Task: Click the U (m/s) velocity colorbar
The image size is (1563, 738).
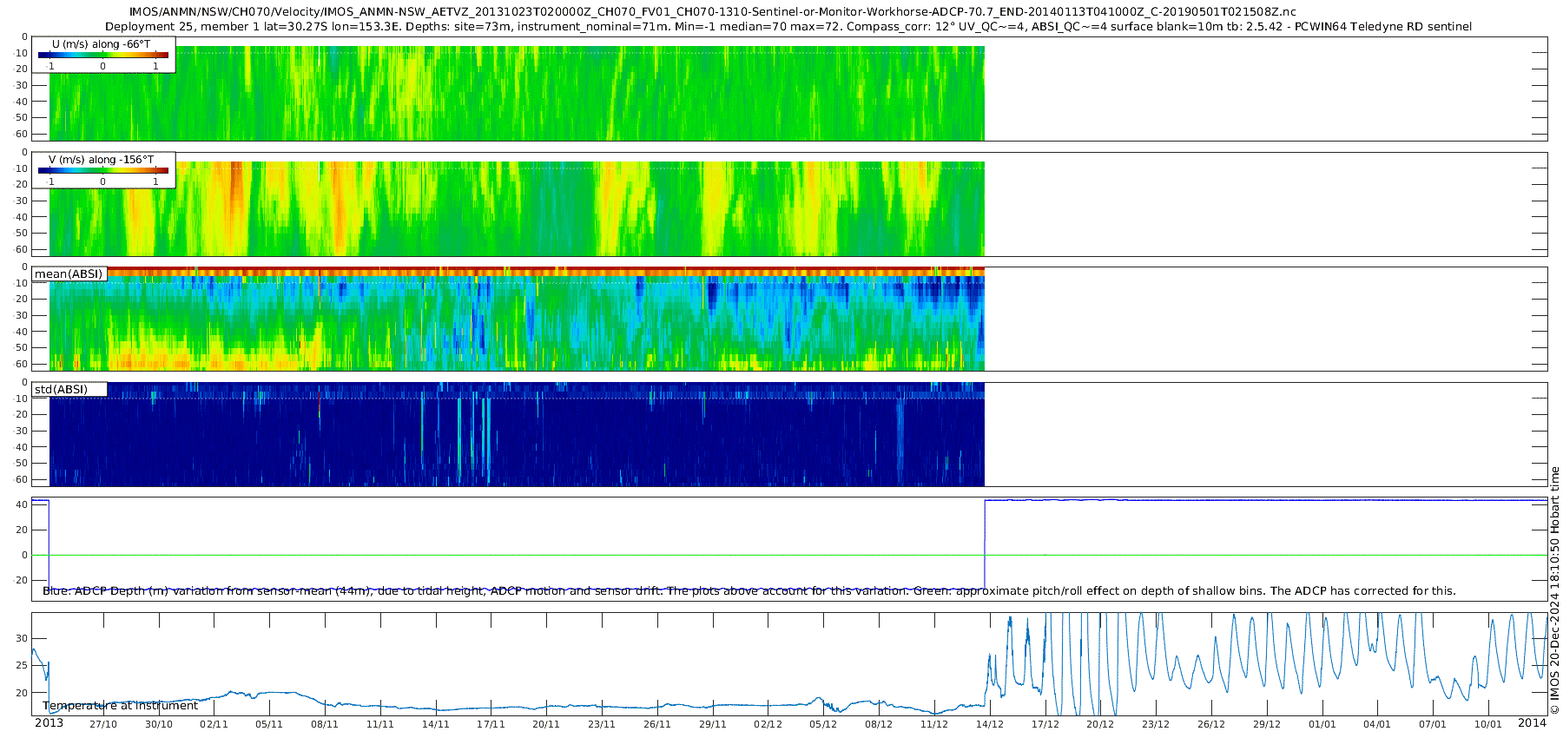Action: pyautogui.click(x=102, y=56)
